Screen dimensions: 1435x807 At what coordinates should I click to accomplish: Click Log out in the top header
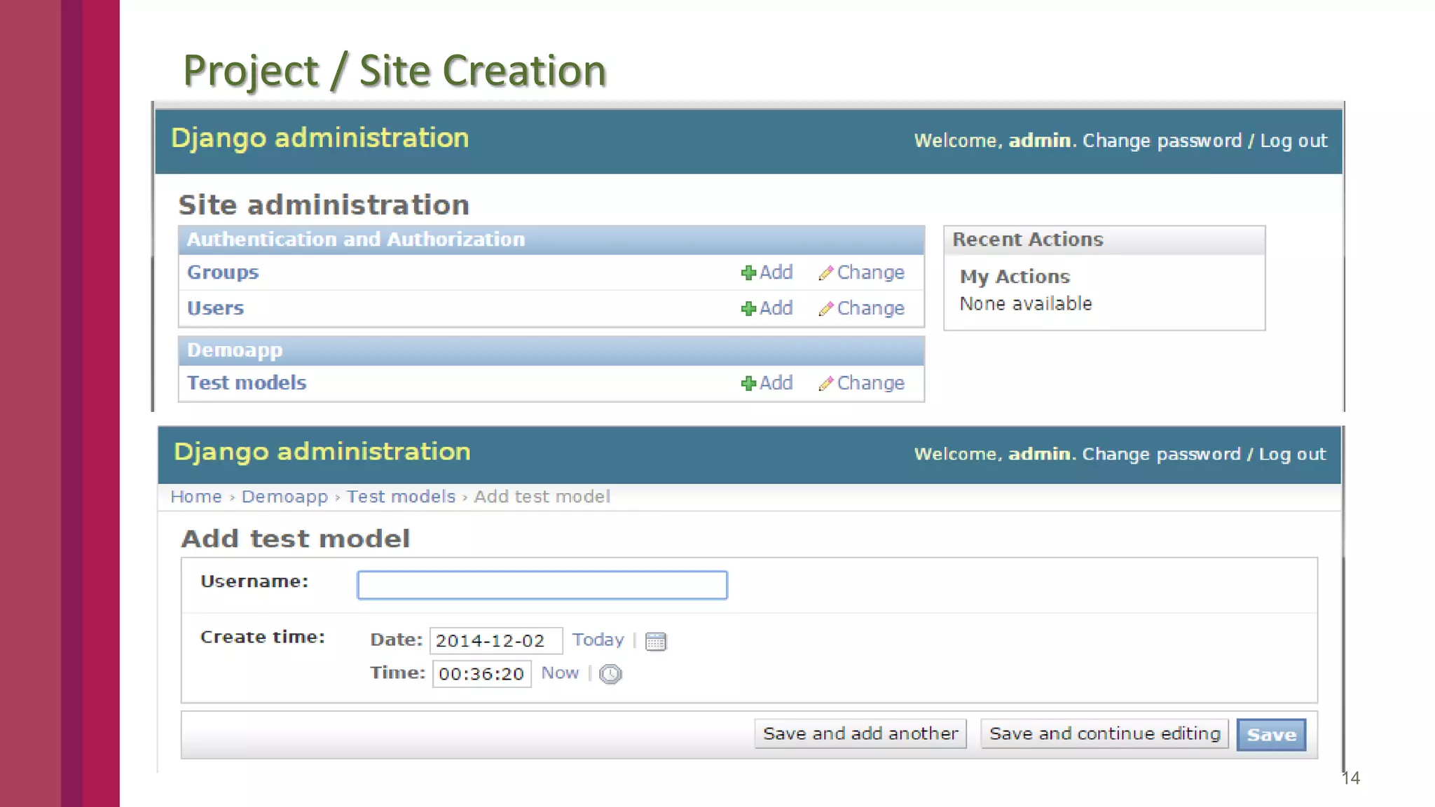click(x=1293, y=141)
